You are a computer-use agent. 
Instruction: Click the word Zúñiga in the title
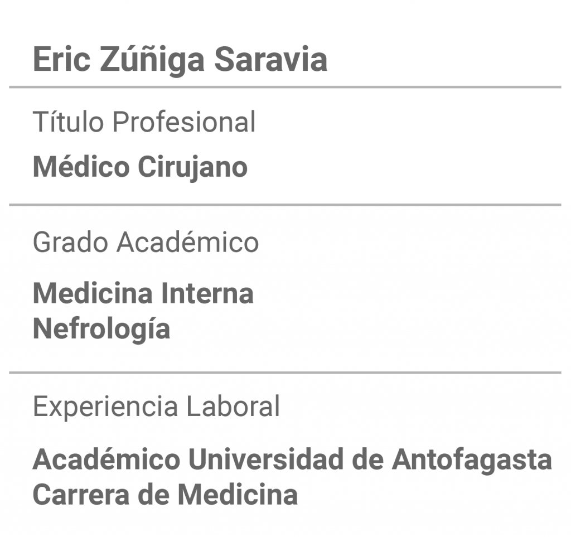152,60
